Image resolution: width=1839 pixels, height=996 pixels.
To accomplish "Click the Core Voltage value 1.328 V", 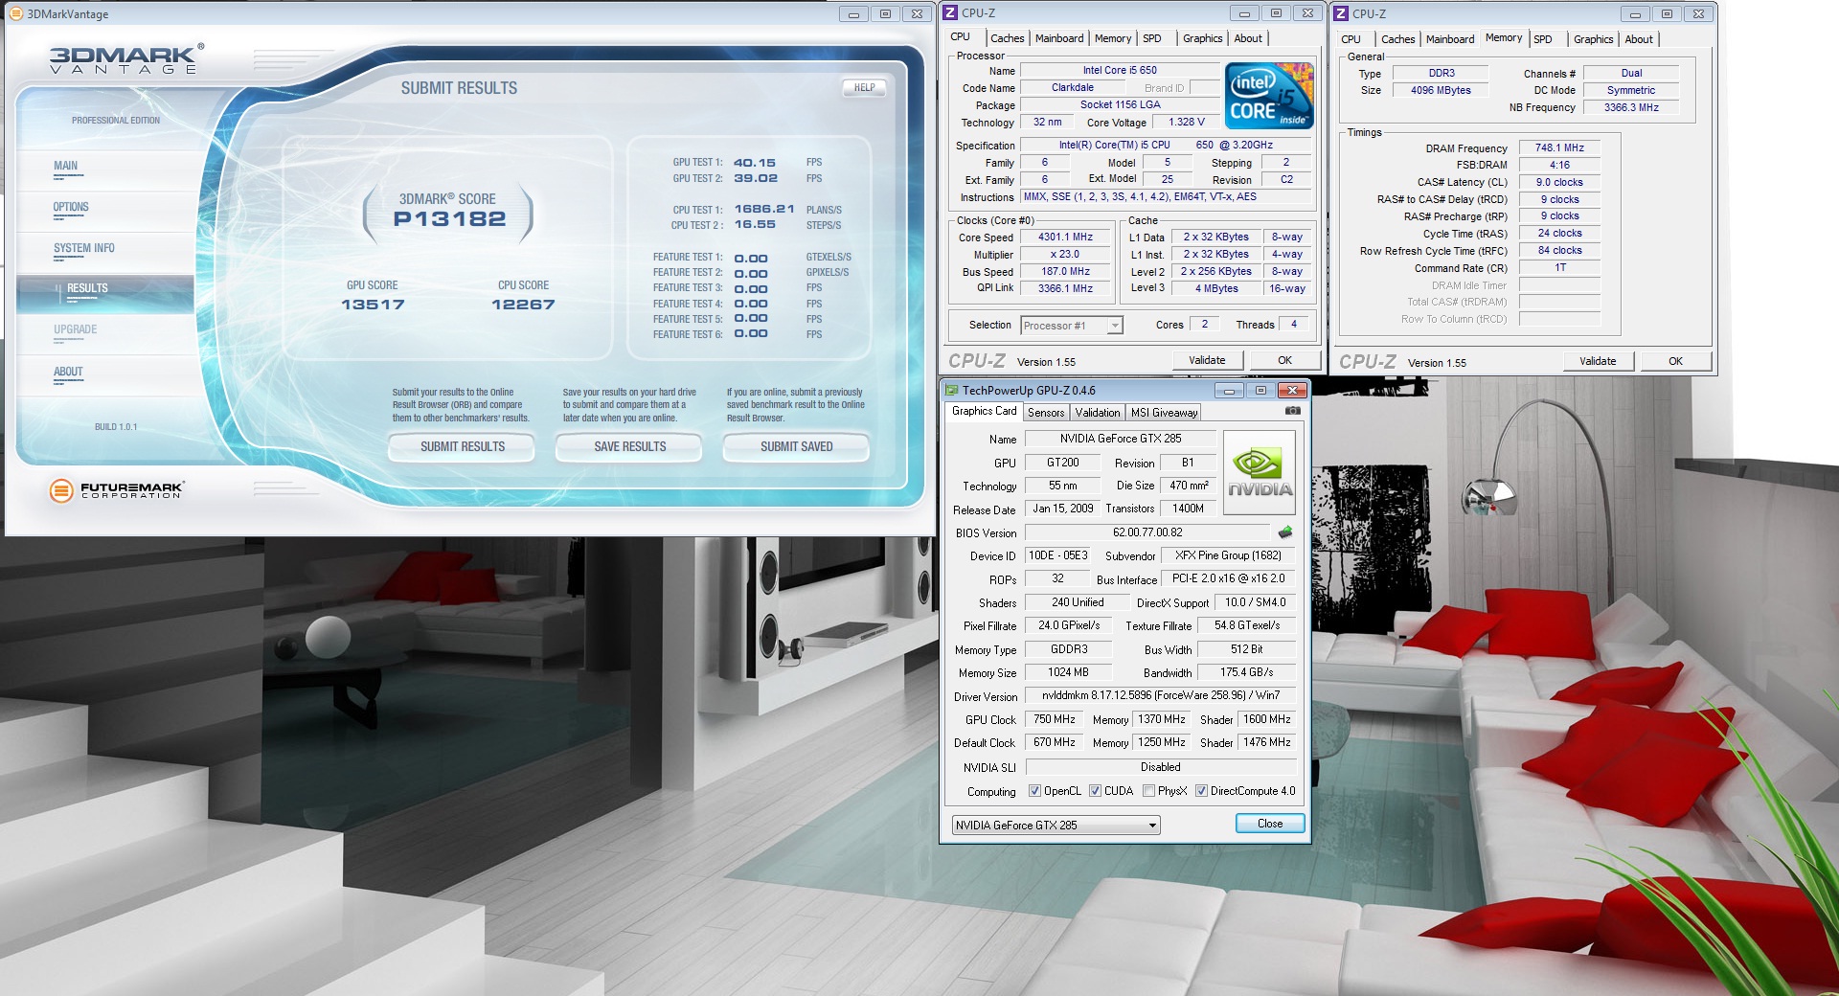I will [1187, 122].
